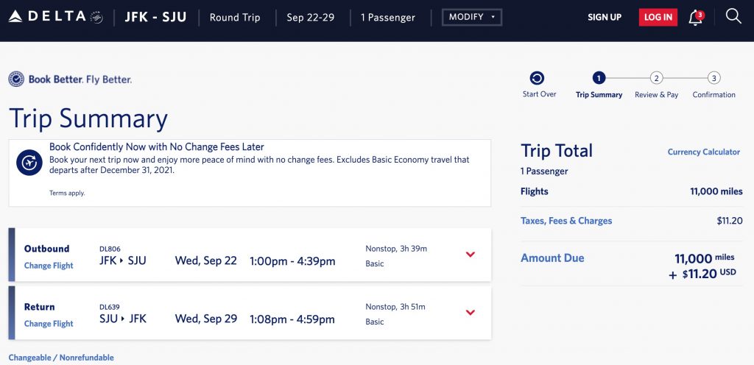Image resolution: width=754 pixels, height=365 pixels.
Task: Click the Changeable / Nonrefundable link
Action: click(x=61, y=358)
